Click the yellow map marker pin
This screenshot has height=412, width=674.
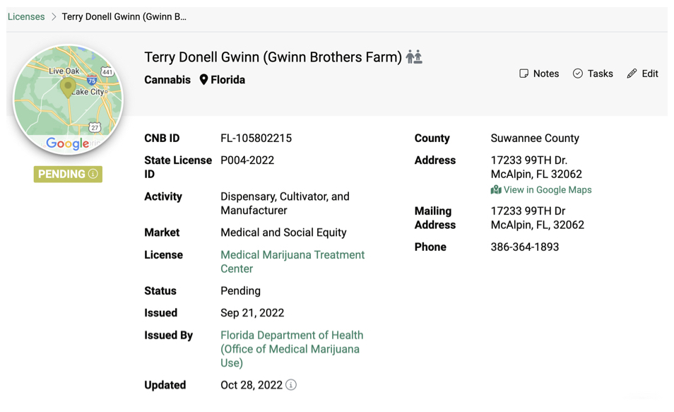[68, 87]
